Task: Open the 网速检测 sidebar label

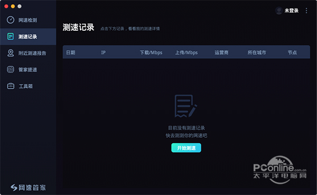Action: coord(27,20)
